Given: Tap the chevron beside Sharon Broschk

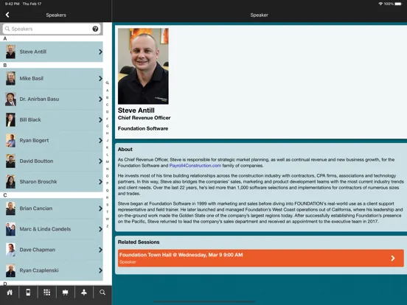Looking at the screenshot, I should [100, 182].
